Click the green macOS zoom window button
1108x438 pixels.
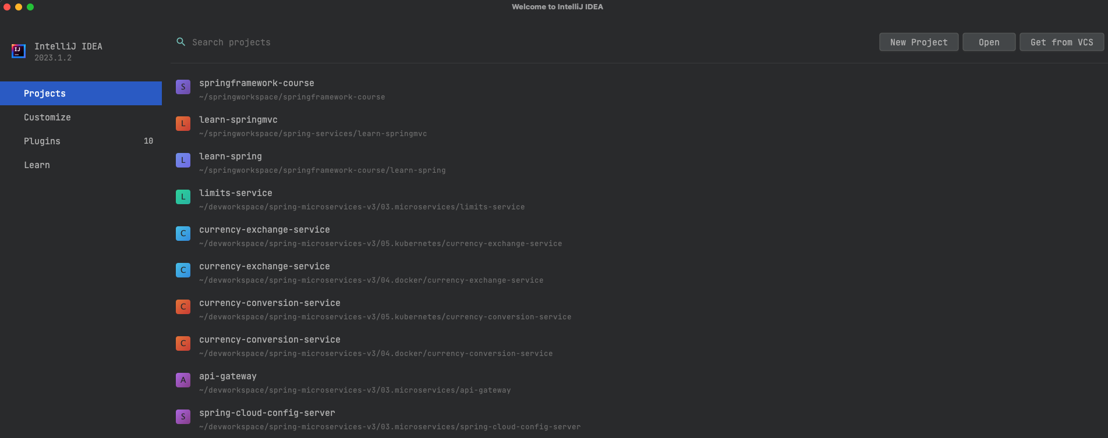pos(30,7)
